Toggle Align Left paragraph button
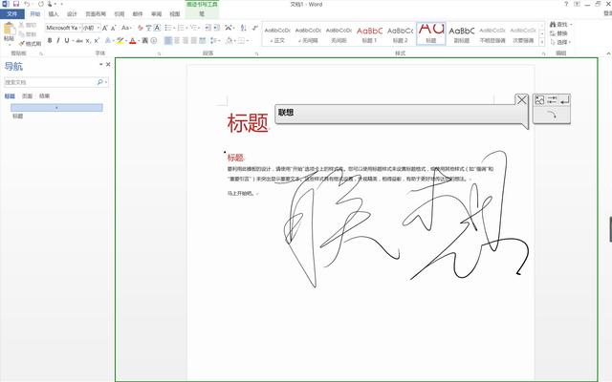 click(168, 40)
